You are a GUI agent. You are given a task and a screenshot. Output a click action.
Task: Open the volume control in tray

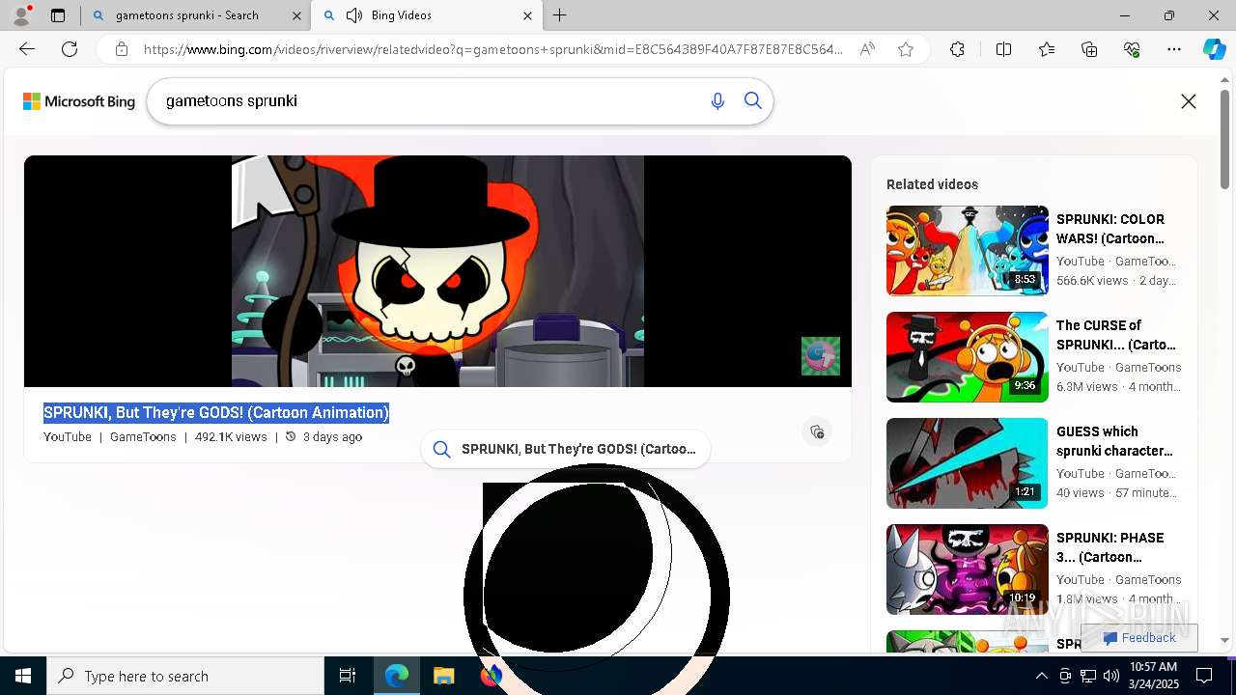coord(1110,676)
